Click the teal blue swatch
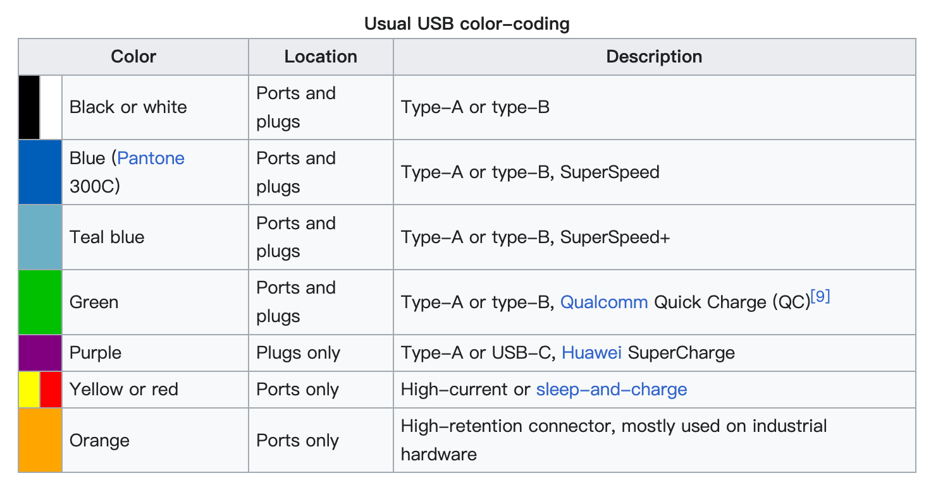 pos(40,237)
